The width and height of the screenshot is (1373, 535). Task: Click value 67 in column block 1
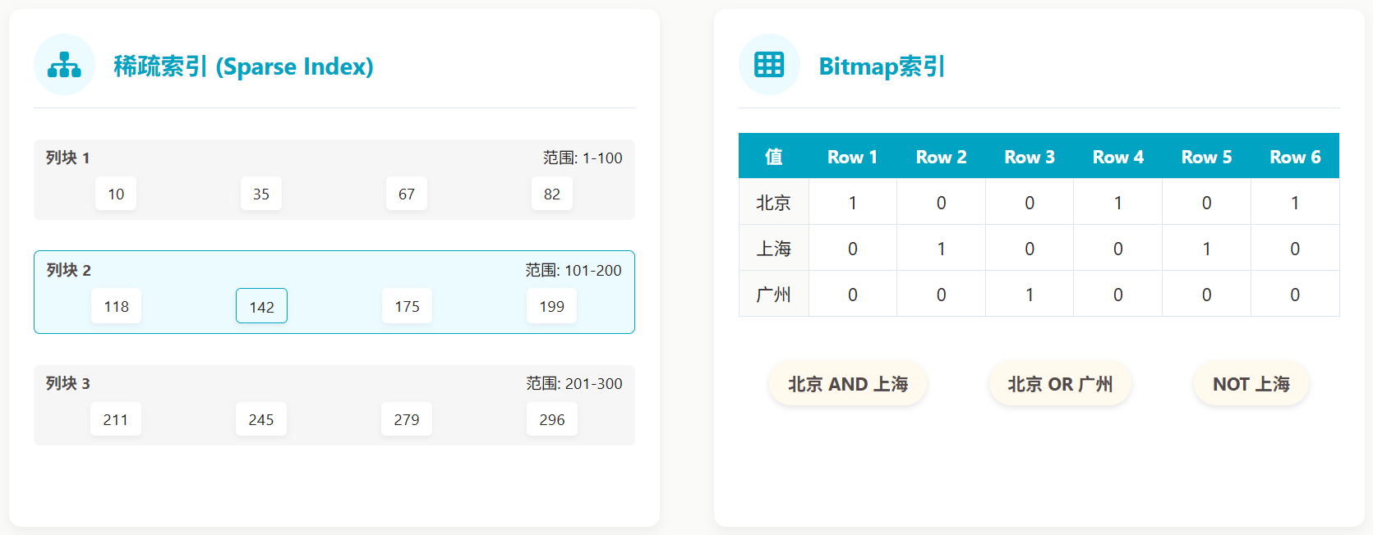(x=407, y=194)
